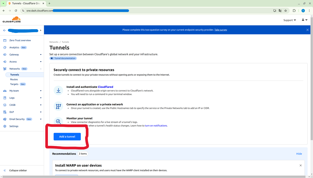
Task: Click the Email Security sidebar icon
Action: tap(5, 119)
